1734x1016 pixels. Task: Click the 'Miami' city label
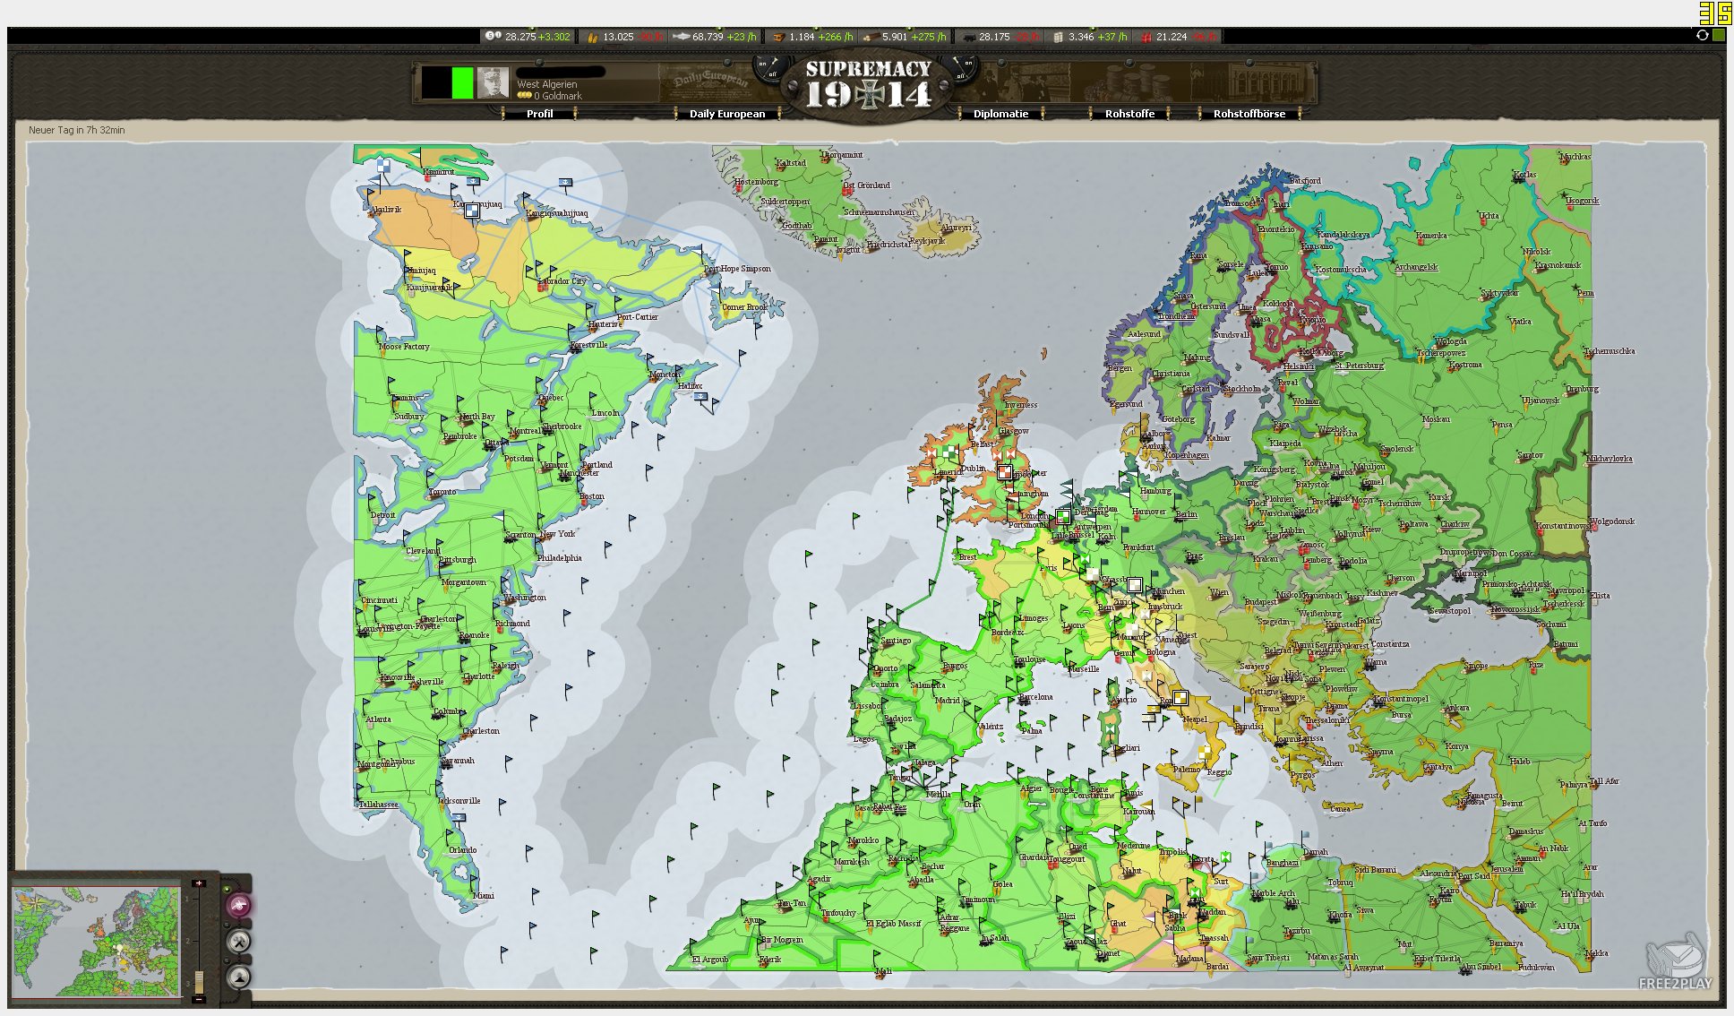point(483,895)
